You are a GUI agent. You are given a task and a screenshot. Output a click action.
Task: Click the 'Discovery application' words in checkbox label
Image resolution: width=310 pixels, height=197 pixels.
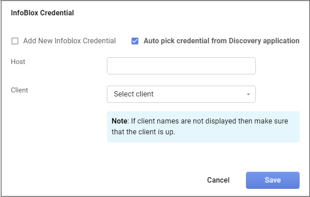coord(264,41)
